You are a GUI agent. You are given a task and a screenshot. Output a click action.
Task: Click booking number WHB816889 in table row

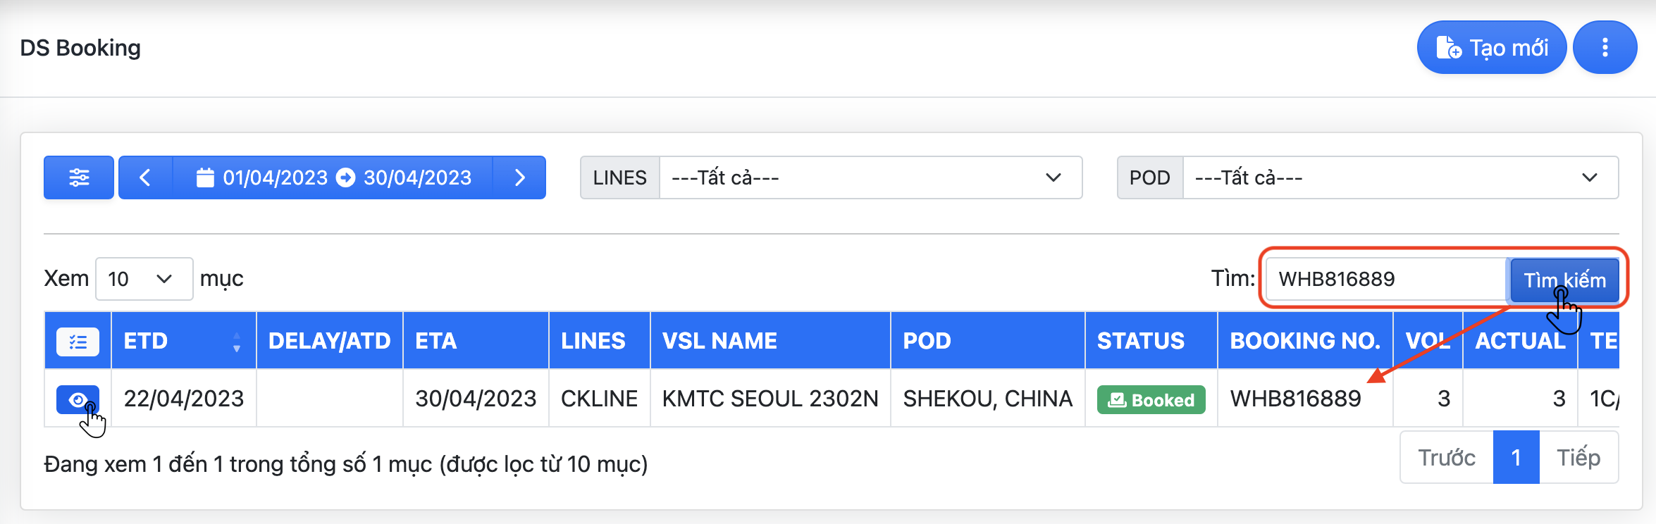click(x=1295, y=399)
